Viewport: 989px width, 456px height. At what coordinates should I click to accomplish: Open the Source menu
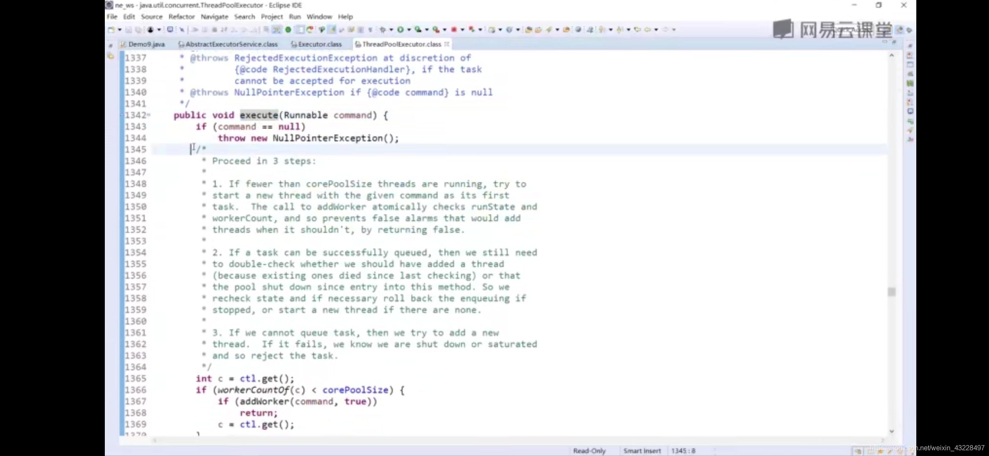pos(152,16)
